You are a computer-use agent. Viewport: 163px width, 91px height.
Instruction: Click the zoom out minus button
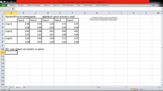click(145, 89)
